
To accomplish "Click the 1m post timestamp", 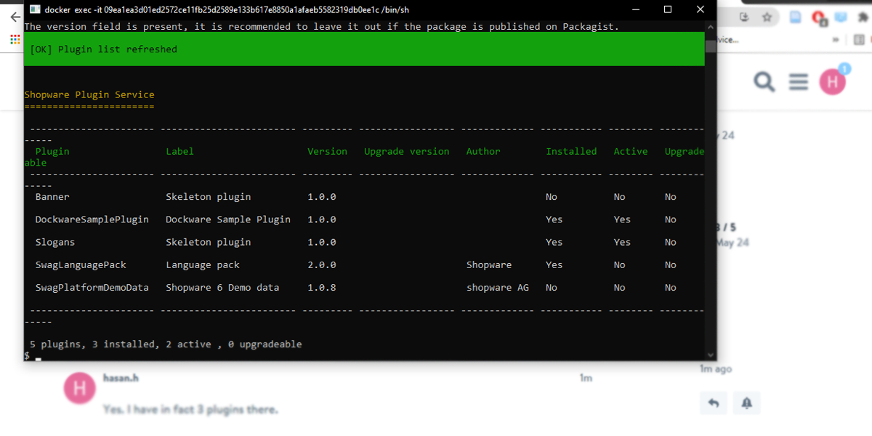I will point(586,378).
